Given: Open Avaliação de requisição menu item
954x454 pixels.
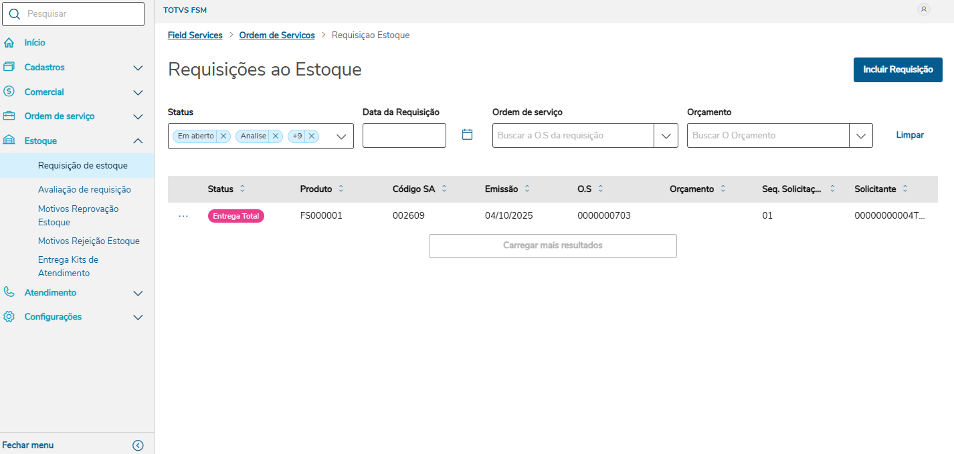Looking at the screenshot, I should point(84,190).
